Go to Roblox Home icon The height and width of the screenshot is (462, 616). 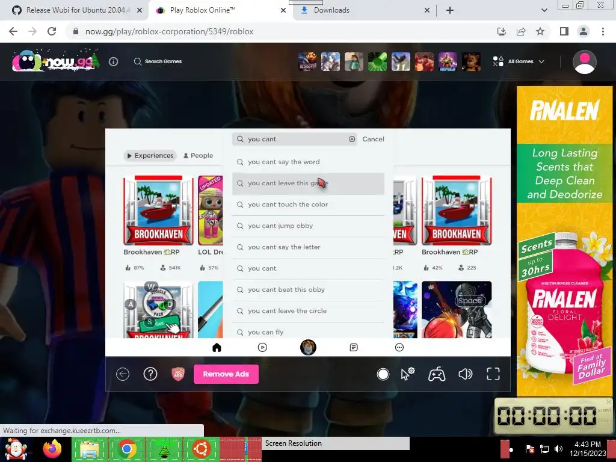(217, 347)
